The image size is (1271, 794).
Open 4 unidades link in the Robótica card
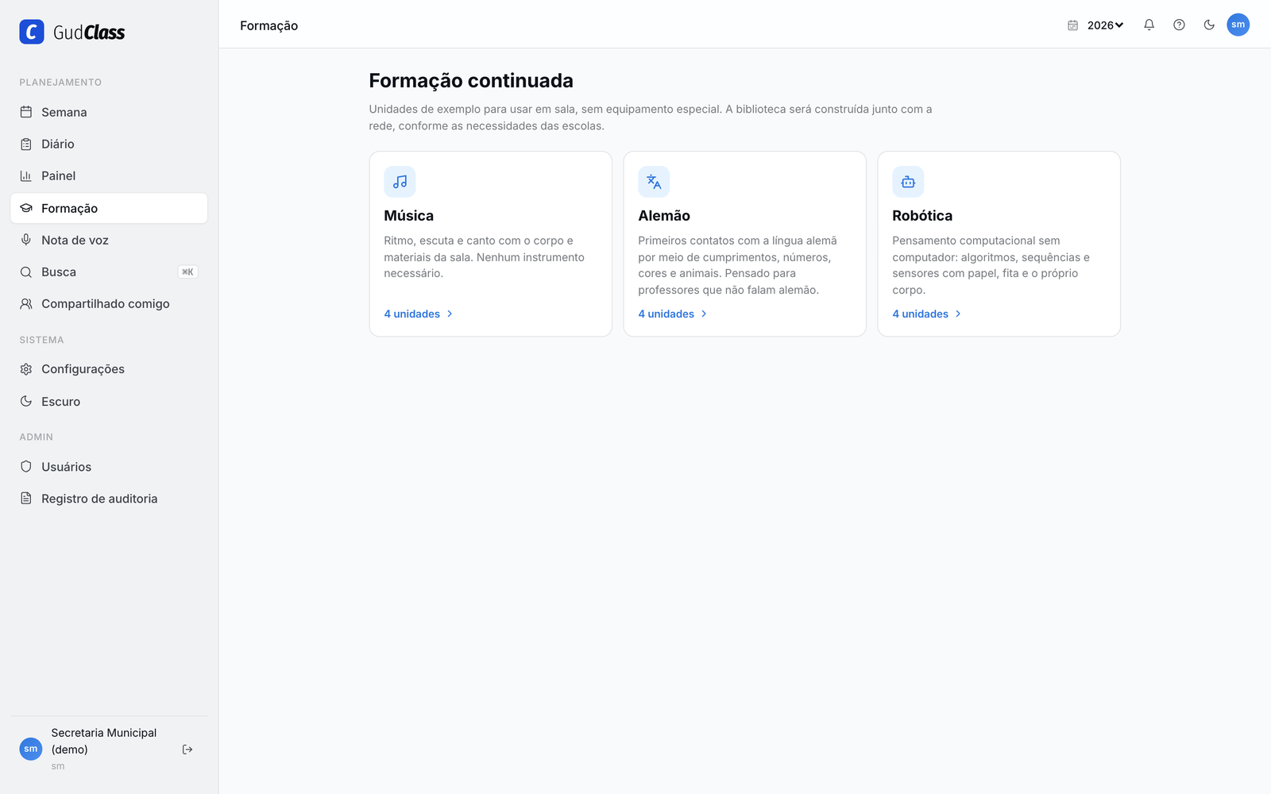(927, 314)
